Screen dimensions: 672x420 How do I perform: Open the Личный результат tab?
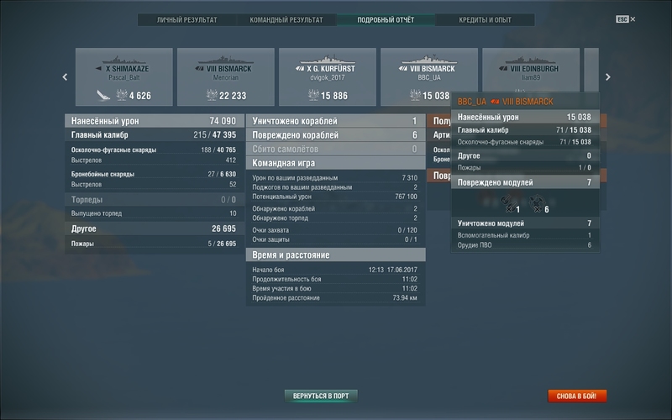tap(186, 19)
